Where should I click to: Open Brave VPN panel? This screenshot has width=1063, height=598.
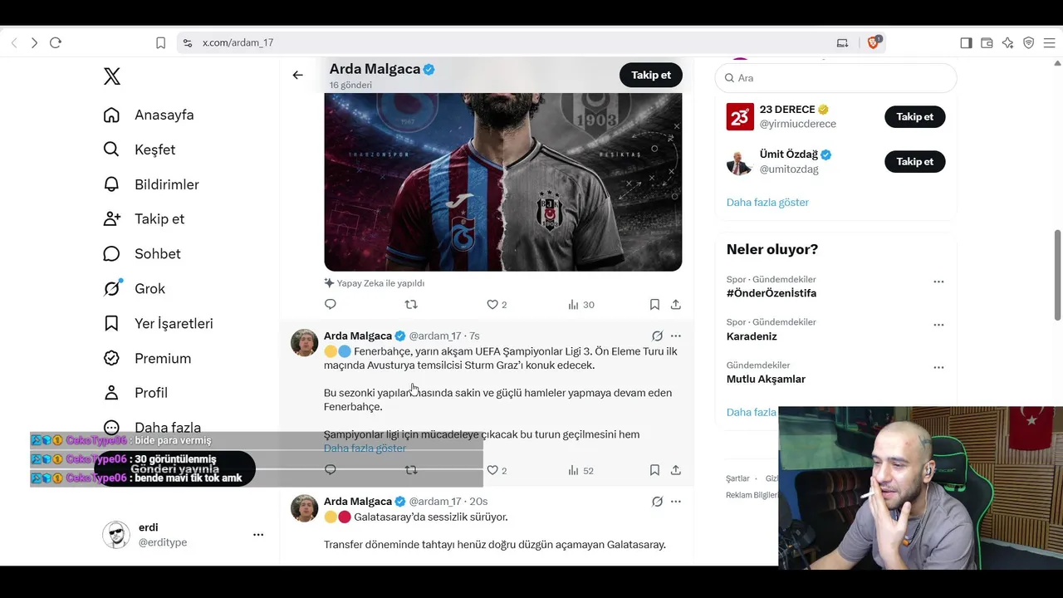(x=1028, y=42)
